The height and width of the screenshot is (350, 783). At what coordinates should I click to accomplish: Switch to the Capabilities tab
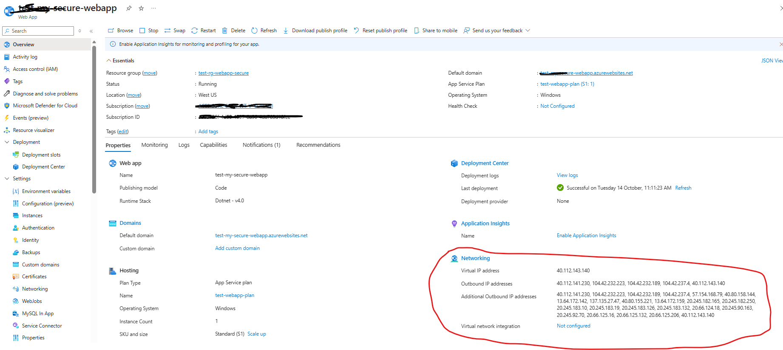[x=214, y=145]
